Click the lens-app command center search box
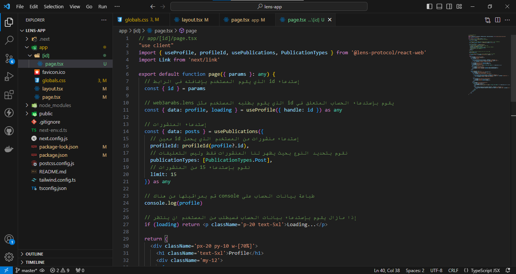 point(269,6)
